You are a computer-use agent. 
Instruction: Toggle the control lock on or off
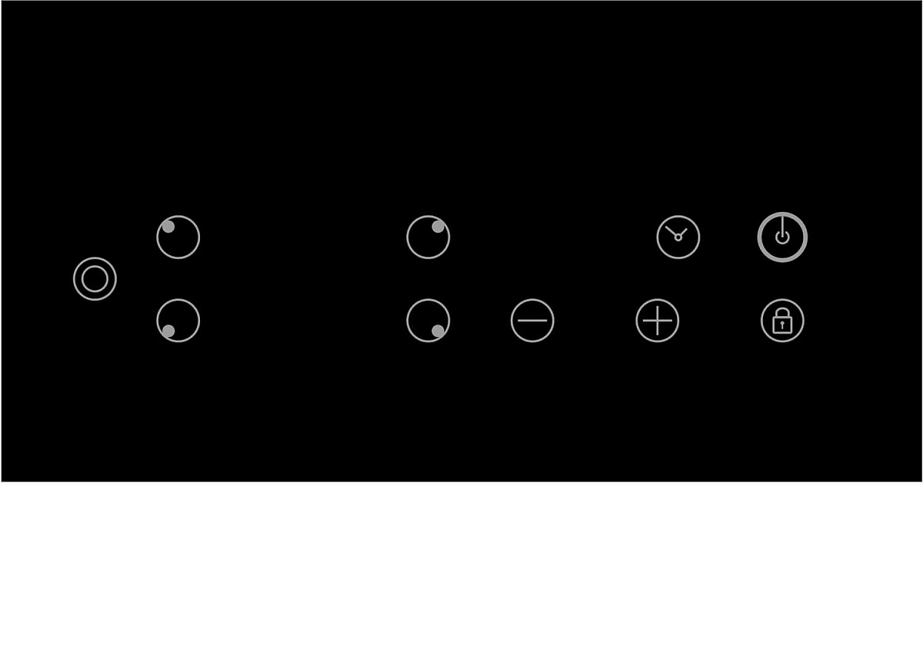coord(782,321)
